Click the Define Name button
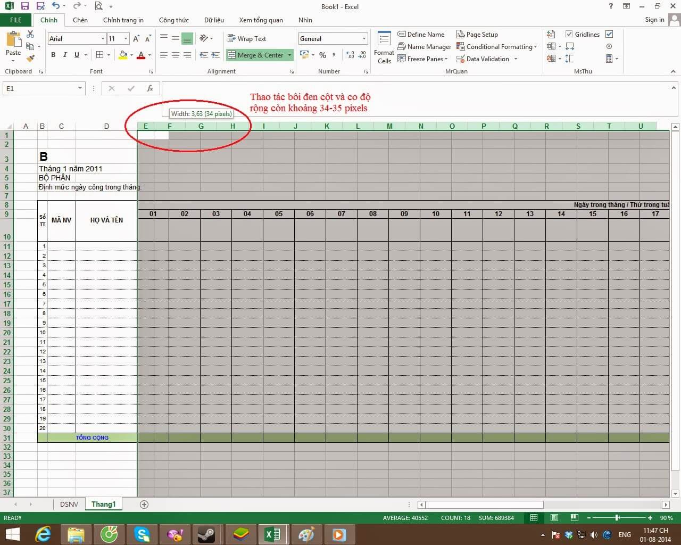The width and height of the screenshot is (681, 545). pyautogui.click(x=421, y=34)
